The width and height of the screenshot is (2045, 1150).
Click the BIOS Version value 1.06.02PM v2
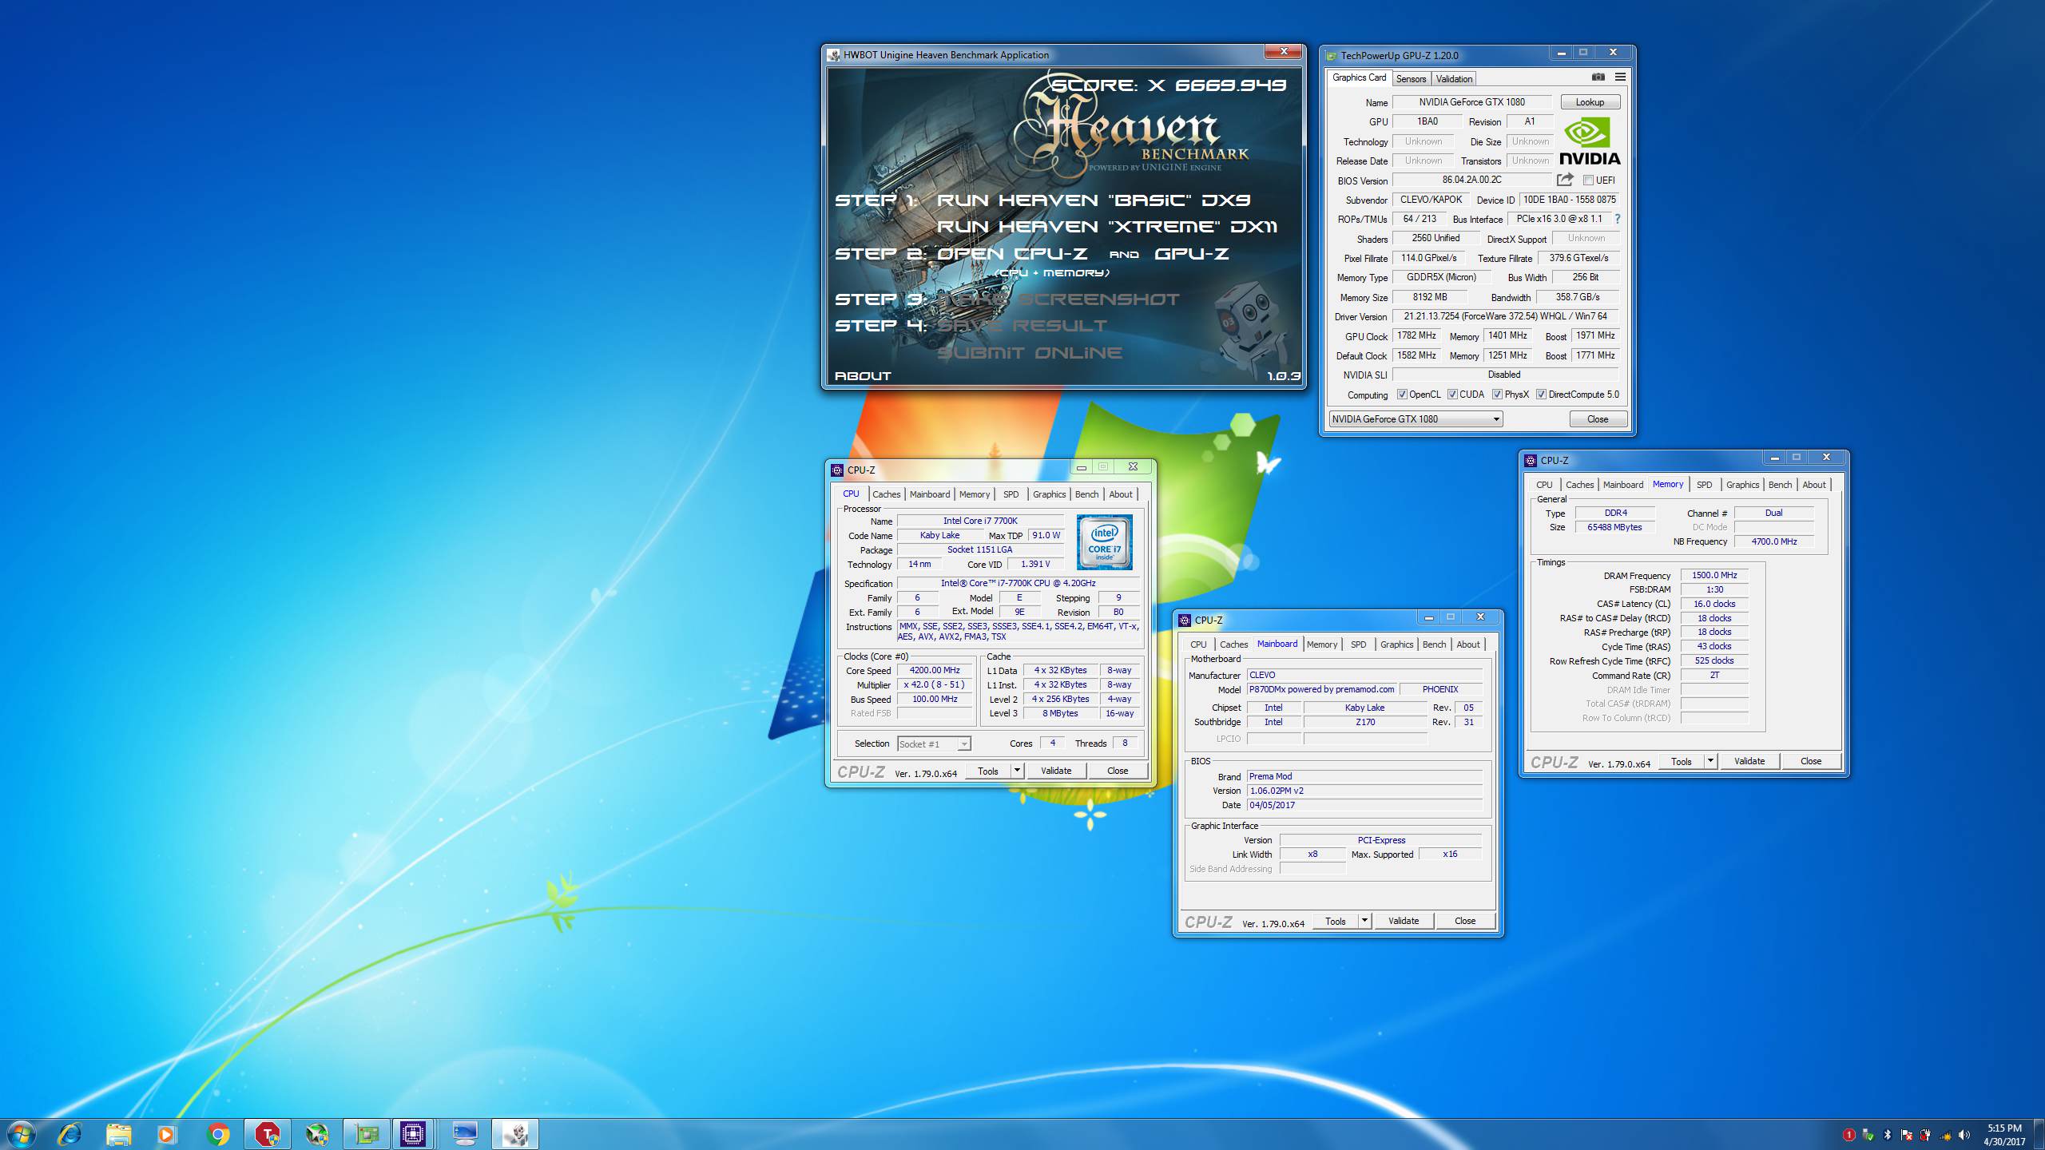pyautogui.click(x=1364, y=791)
